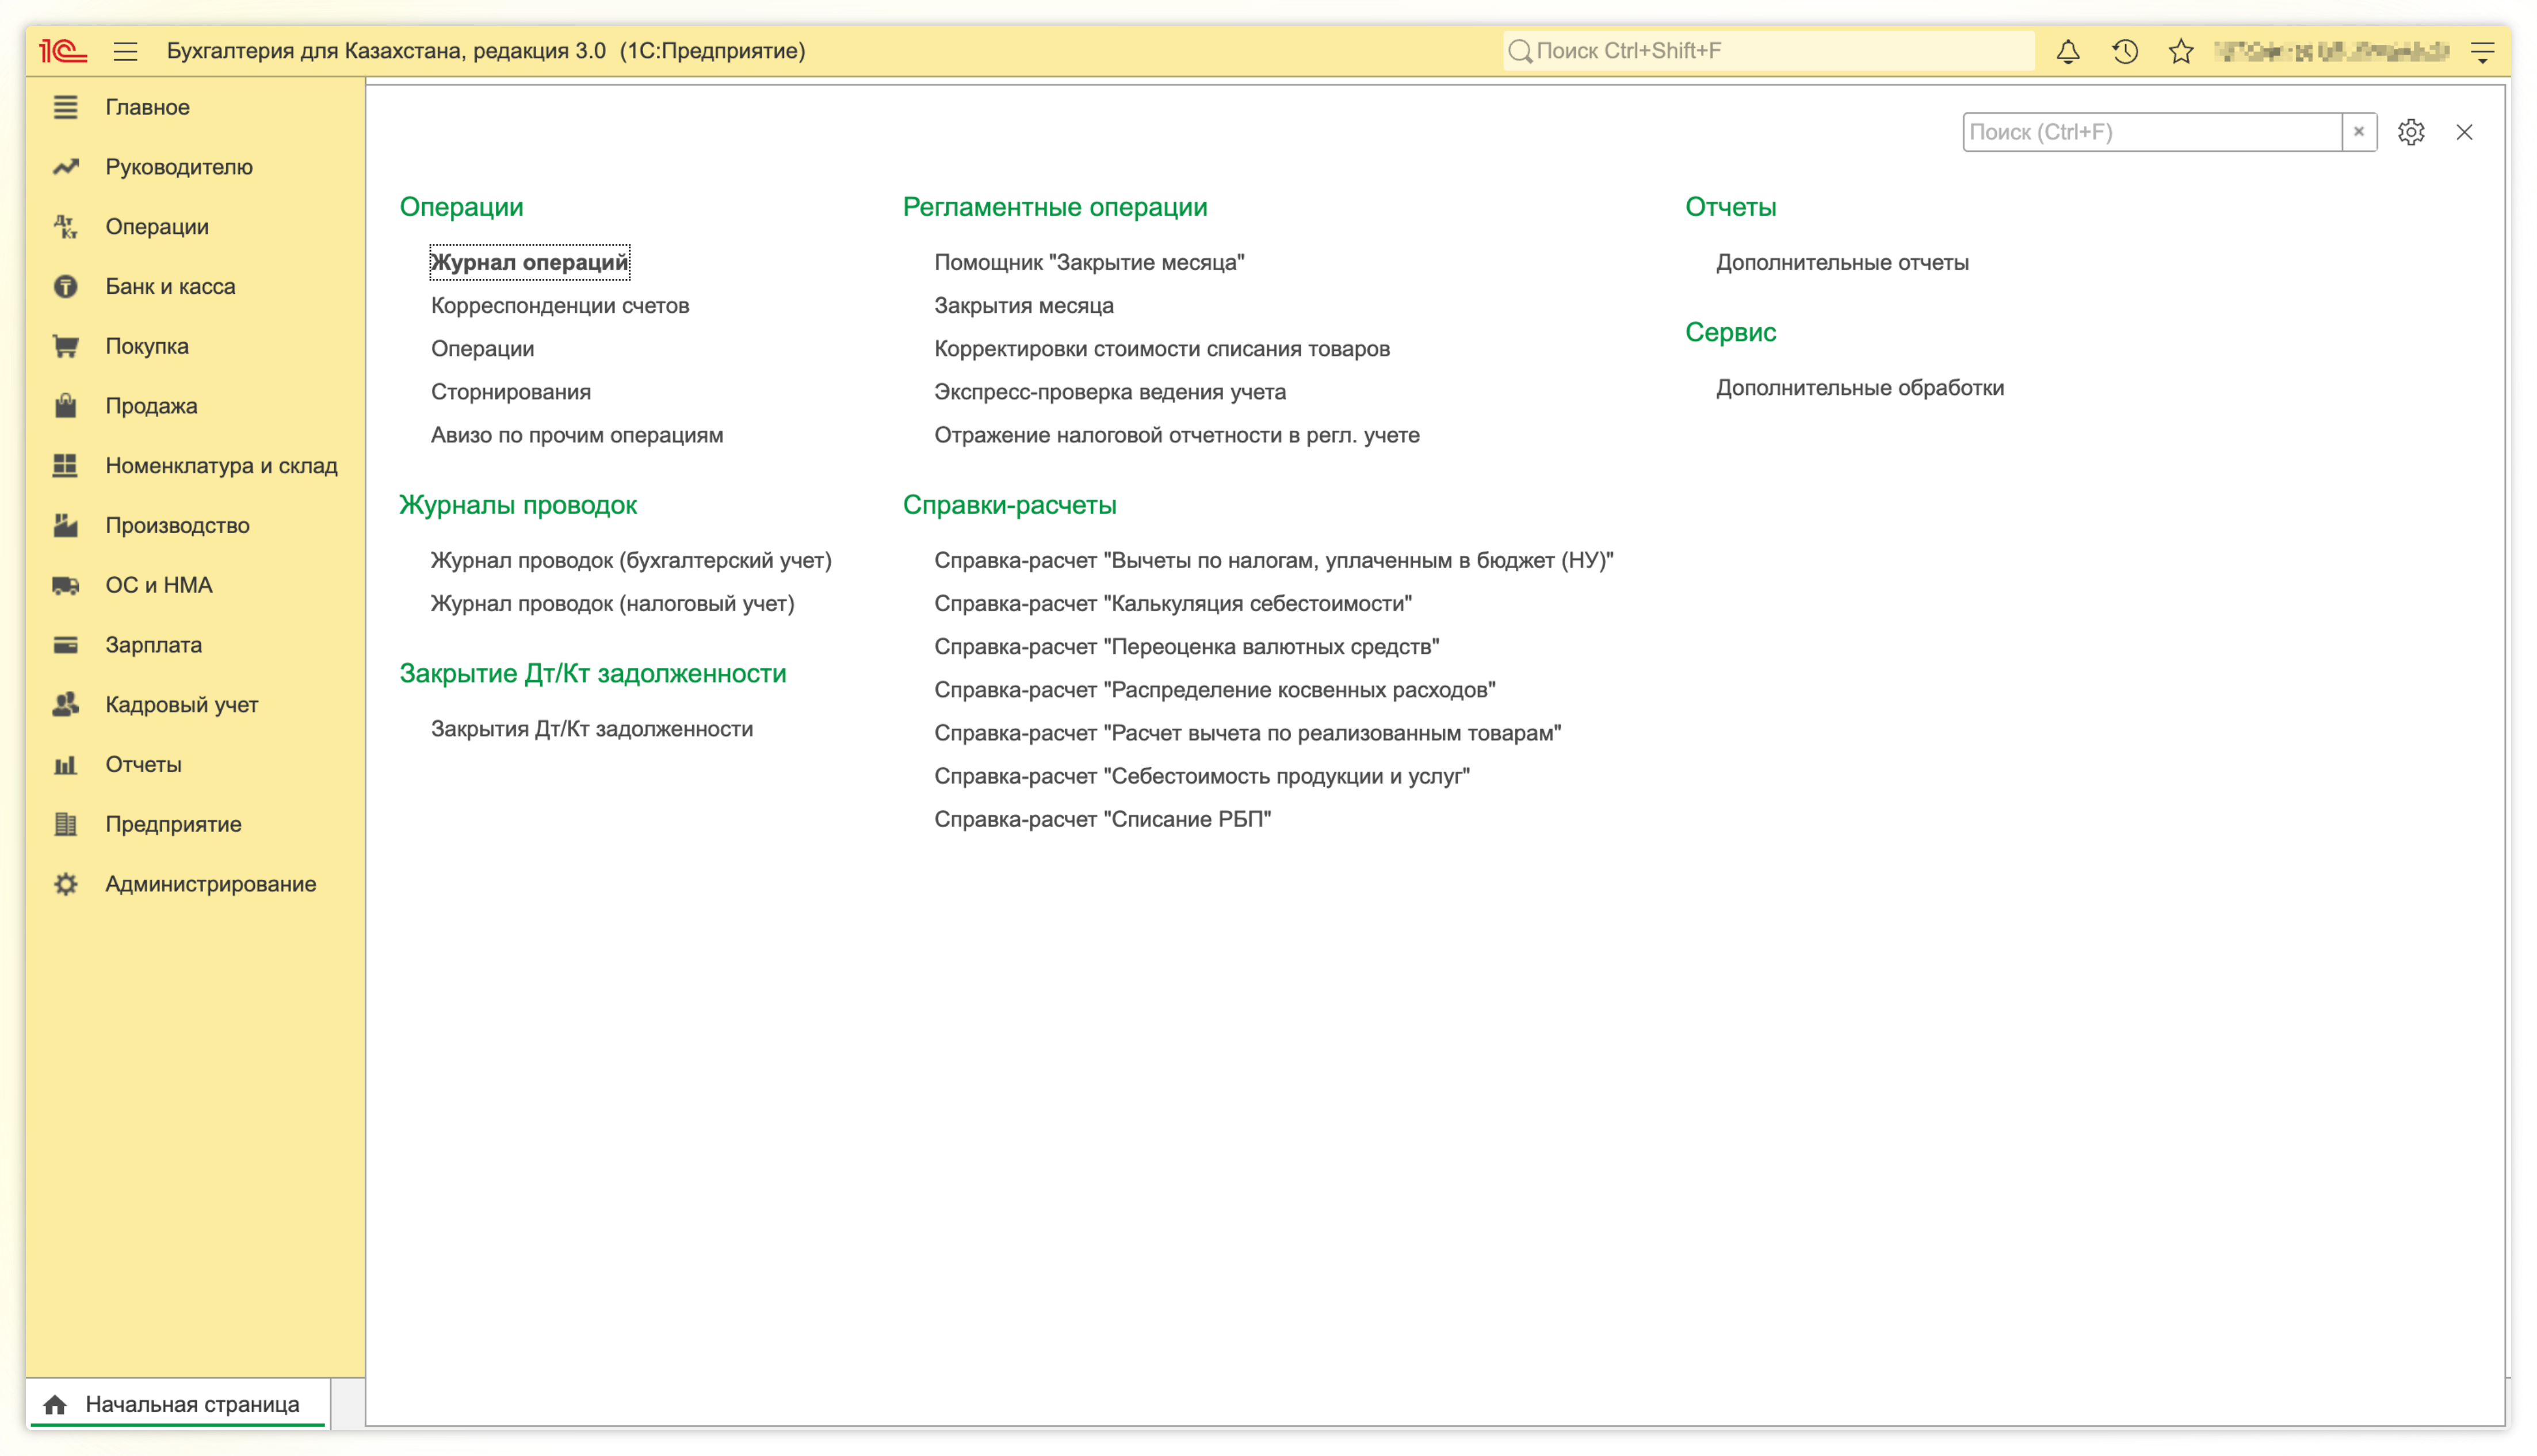This screenshot has height=1456, width=2537.
Task: Switch to the Начальная страница tab
Action: point(179,1404)
